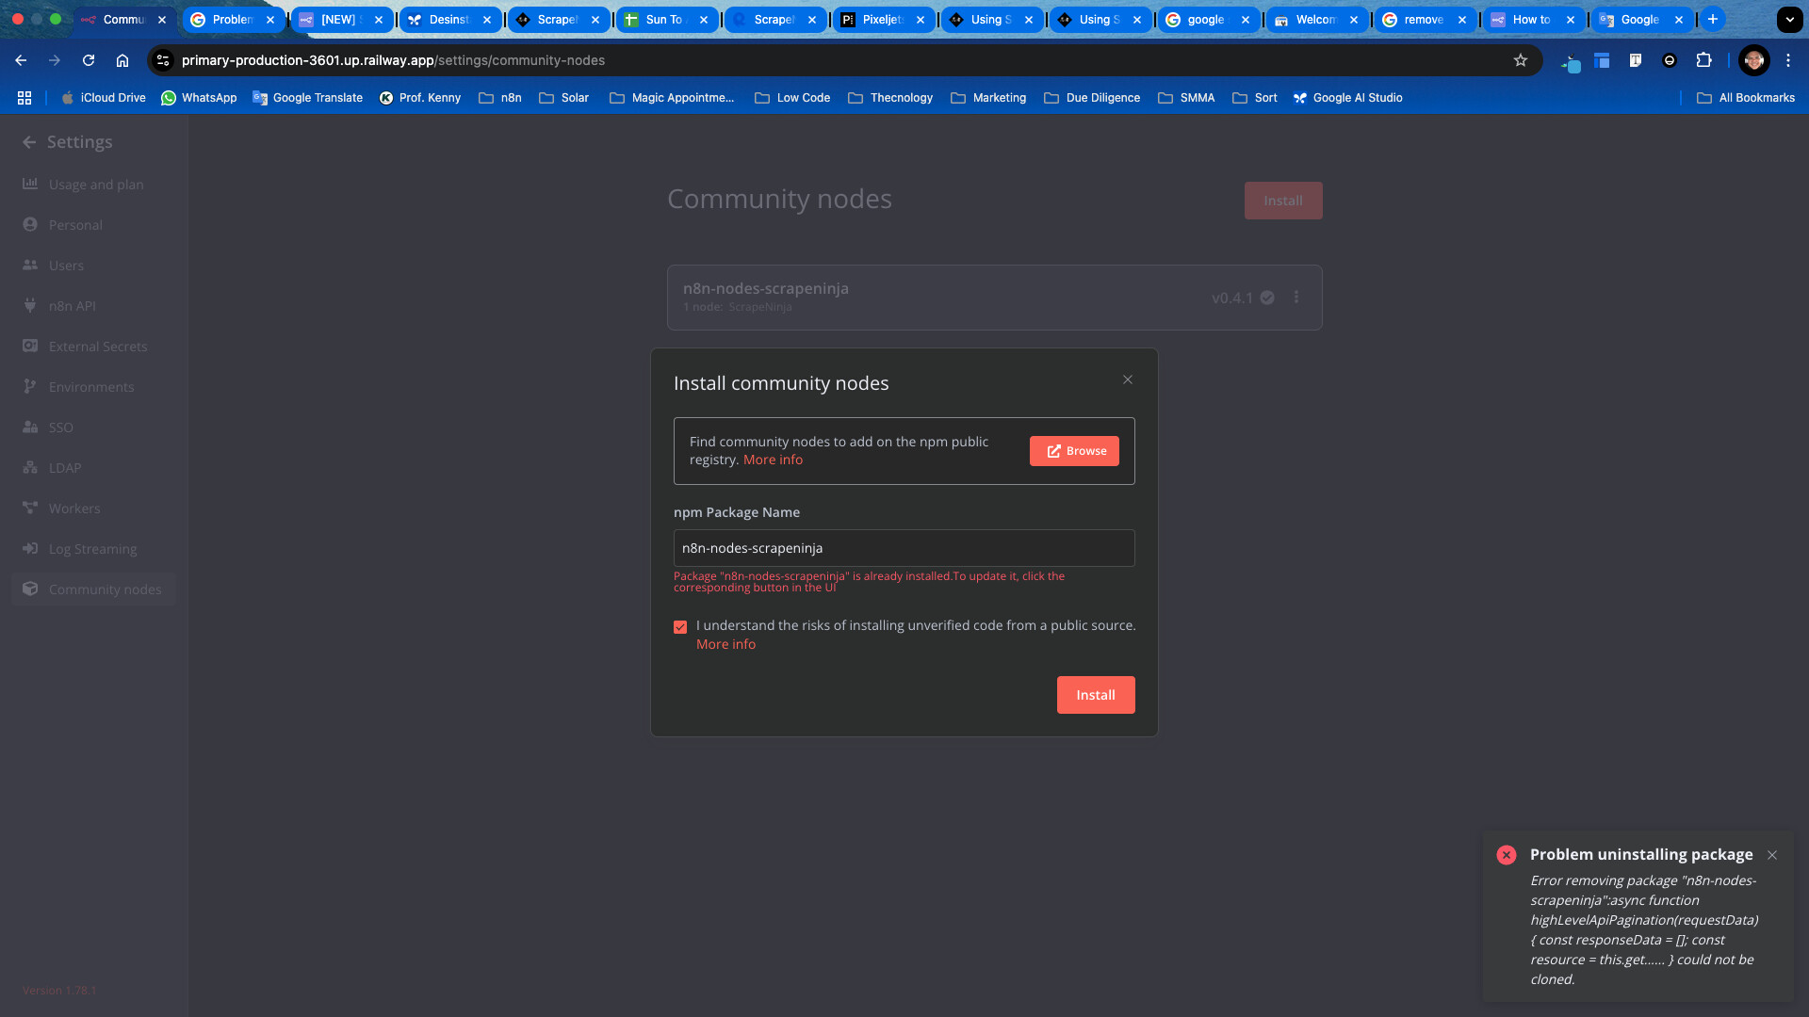Viewport: 1809px width, 1017px height.
Task: Open External Secrets in the sidebar
Action: [98, 347]
